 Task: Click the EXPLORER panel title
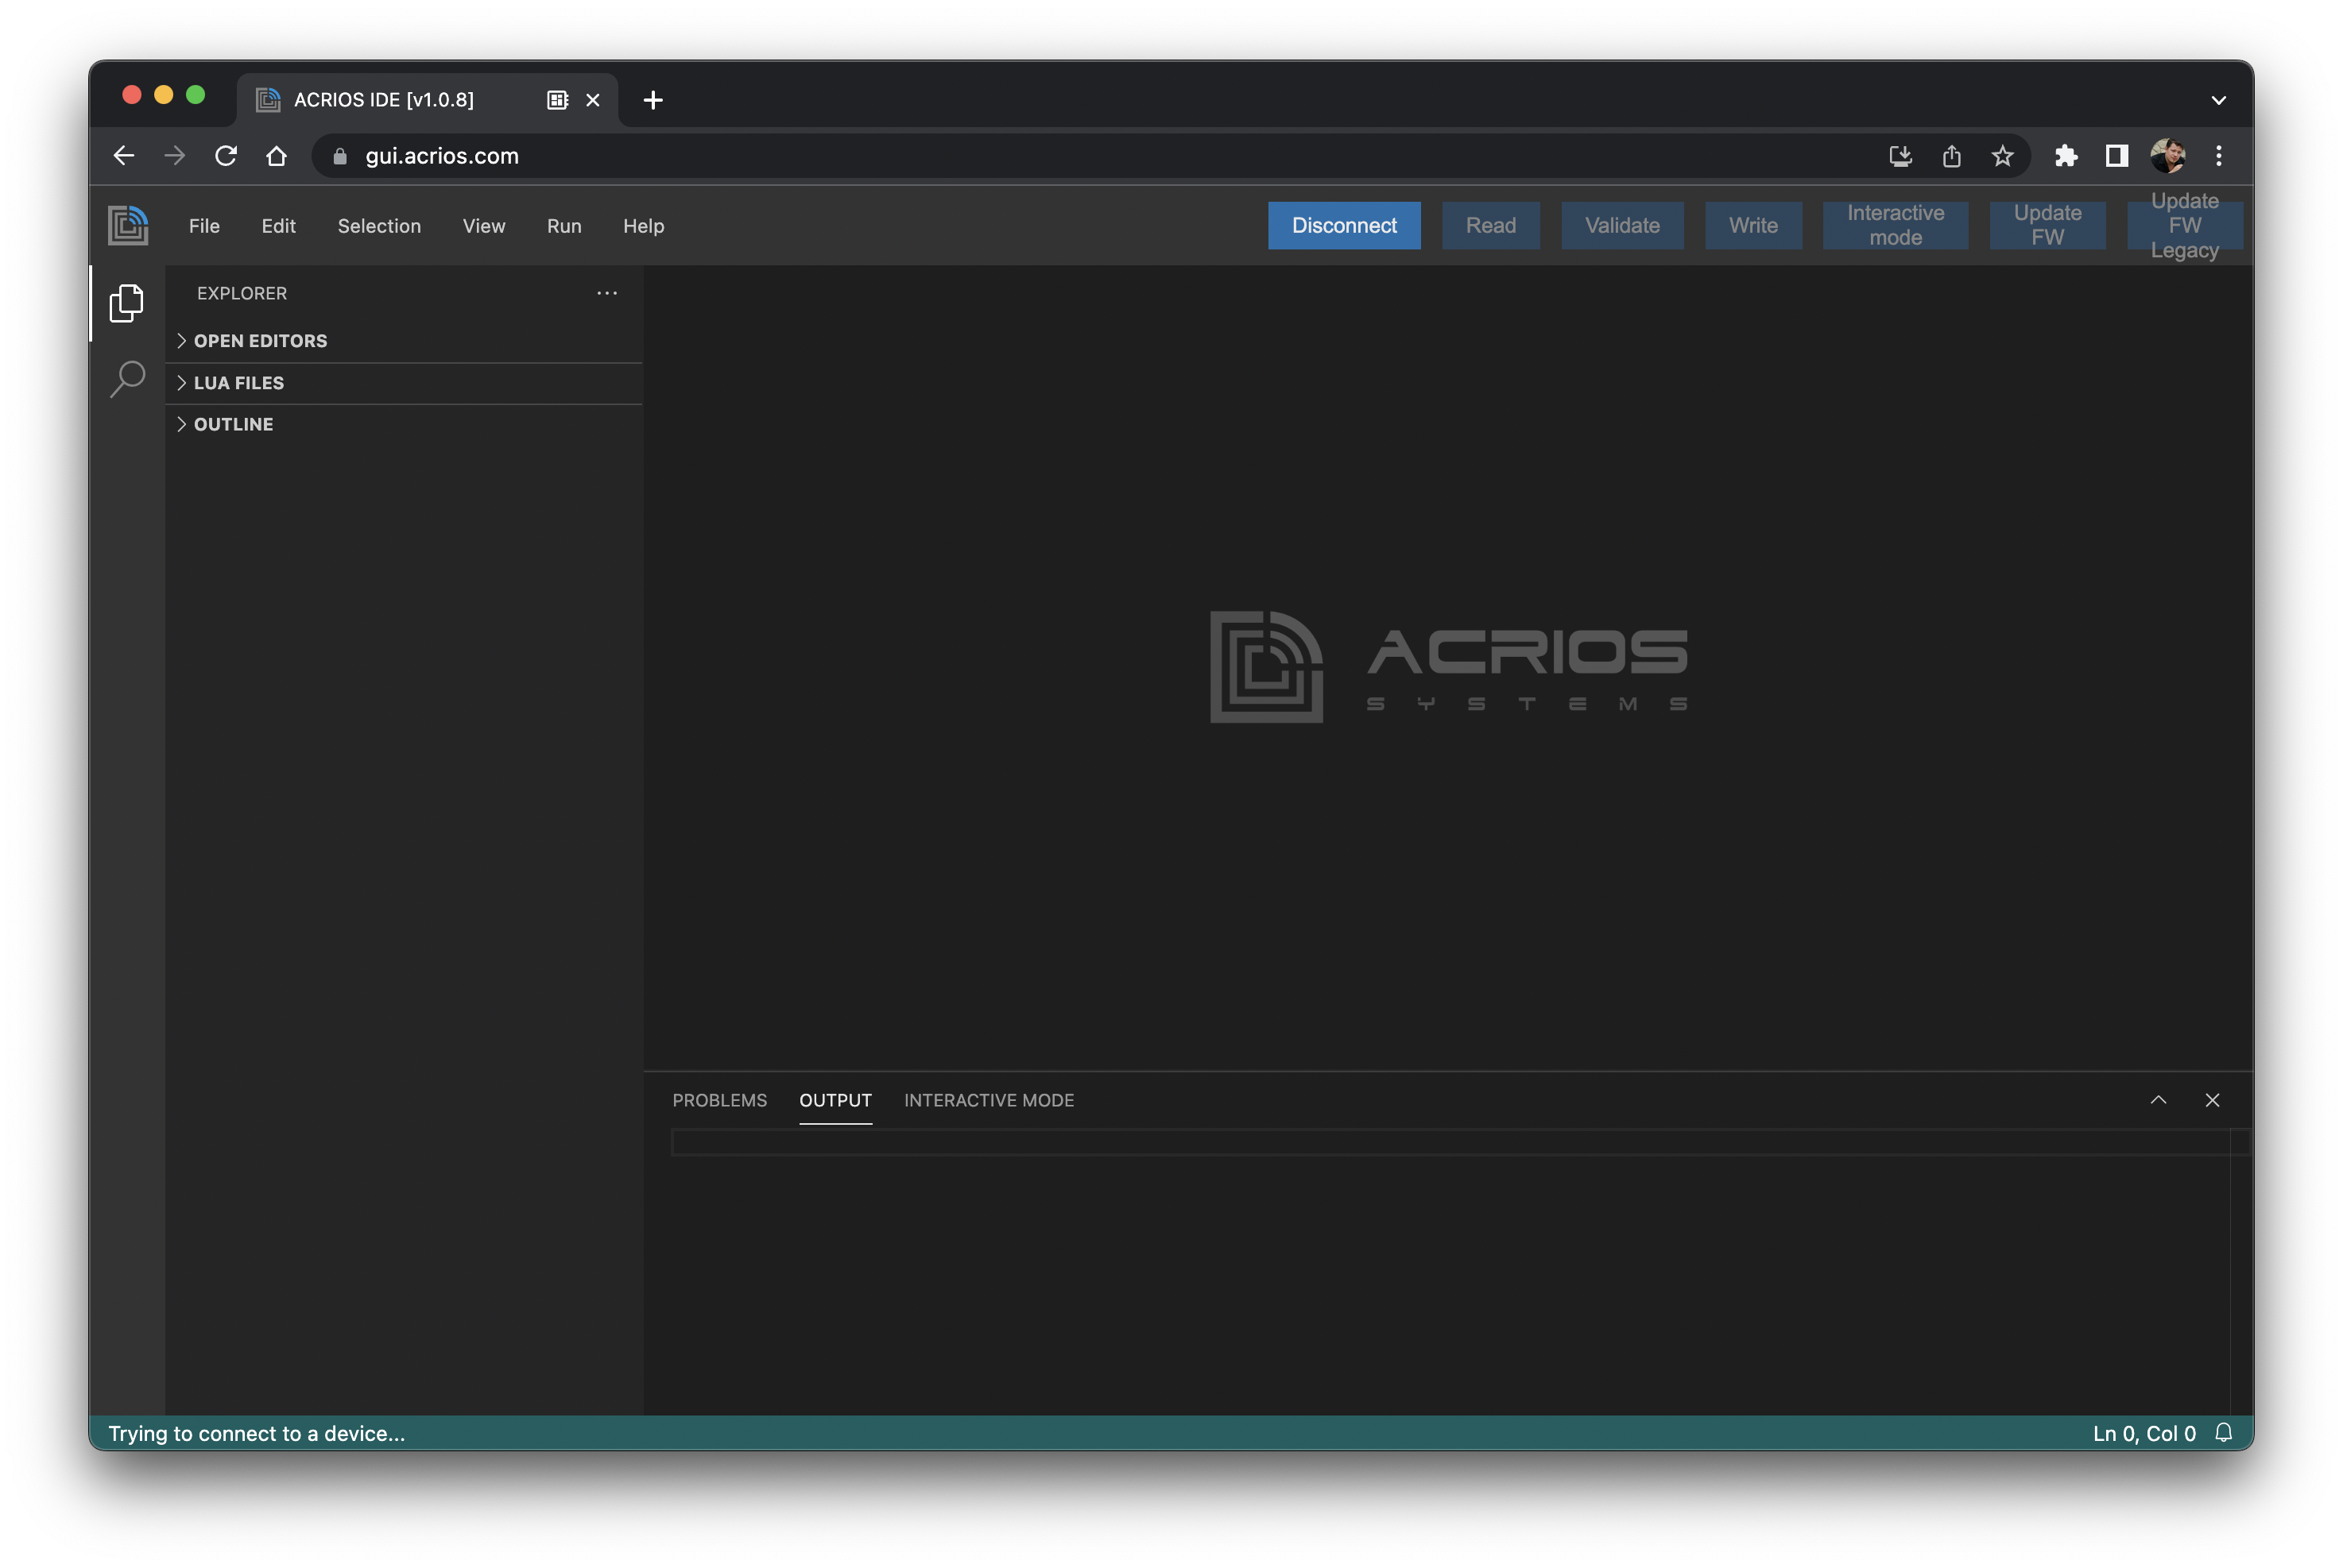tap(242, 293)
